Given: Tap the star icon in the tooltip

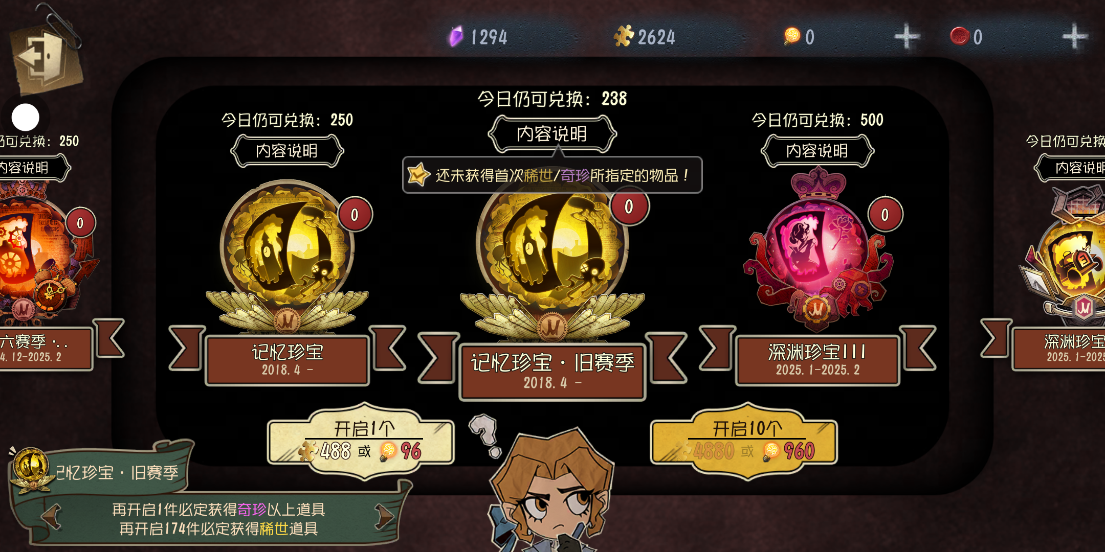Looking at the screenshot, I should tap(418, 175).
